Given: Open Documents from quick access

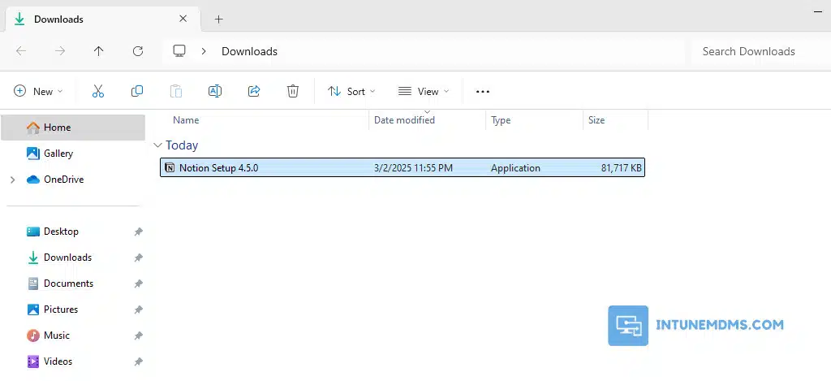Looking at the screenshot, I should pos(68,284).
